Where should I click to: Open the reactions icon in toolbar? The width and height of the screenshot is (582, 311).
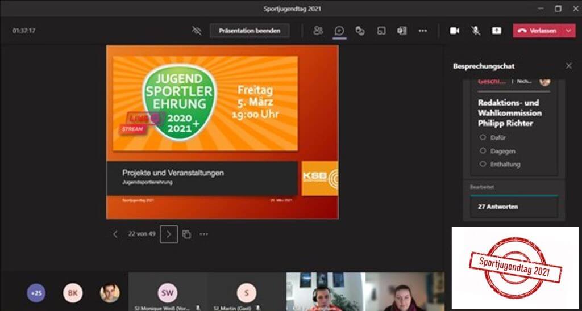point(360,31)
